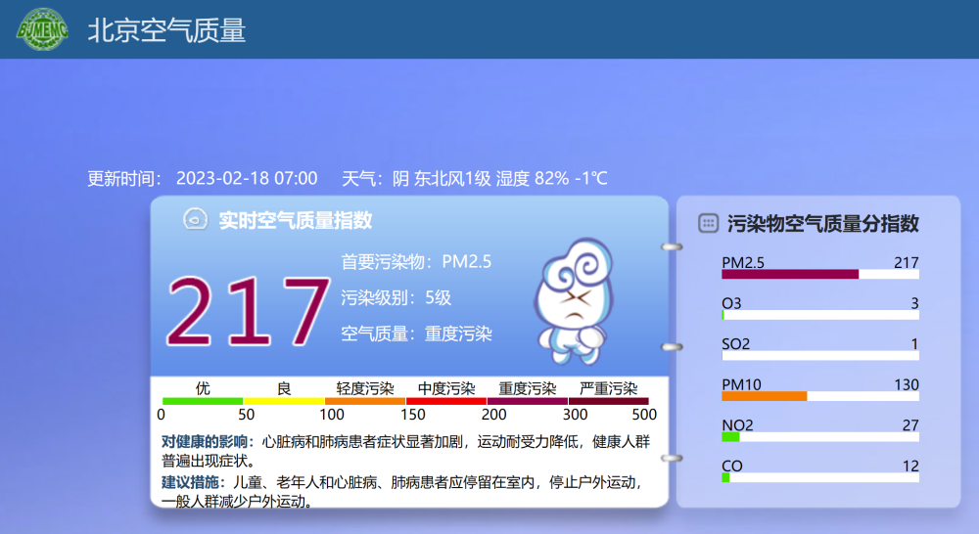979x534 pixels.
Task: Click the middle binder ring between panels
Action: pyautogui.click(x=672, y=347)
